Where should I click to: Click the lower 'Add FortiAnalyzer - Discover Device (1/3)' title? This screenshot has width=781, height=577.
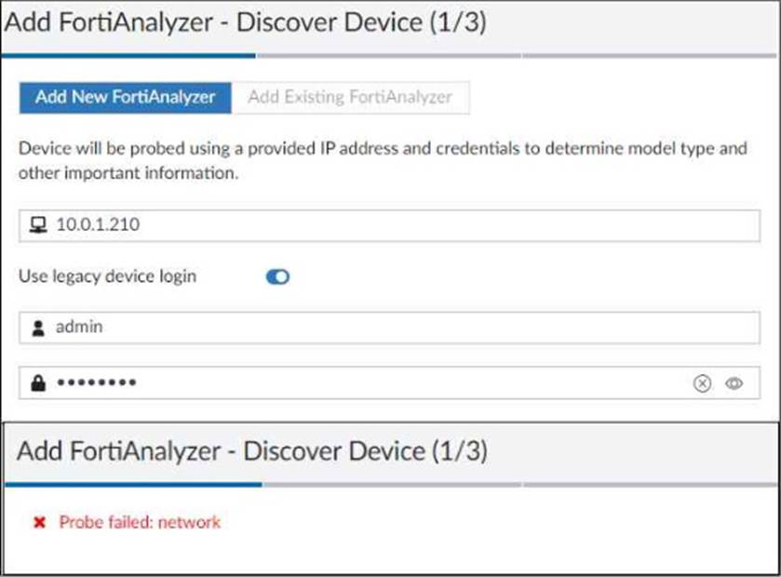[252, 451]
